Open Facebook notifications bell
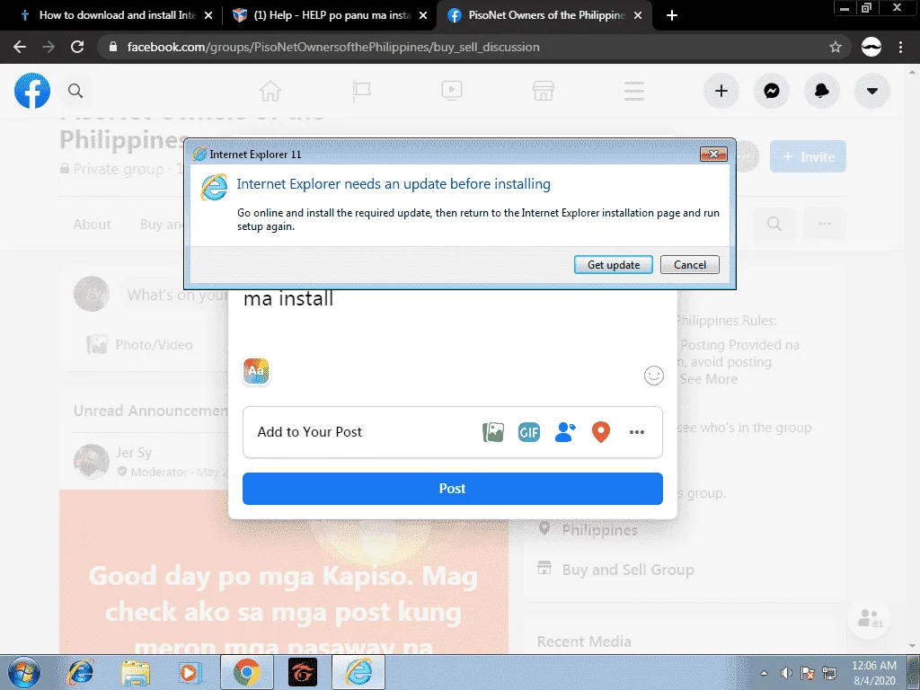Image resolution: width=920 pixels, height=690 pixels. 822,91
